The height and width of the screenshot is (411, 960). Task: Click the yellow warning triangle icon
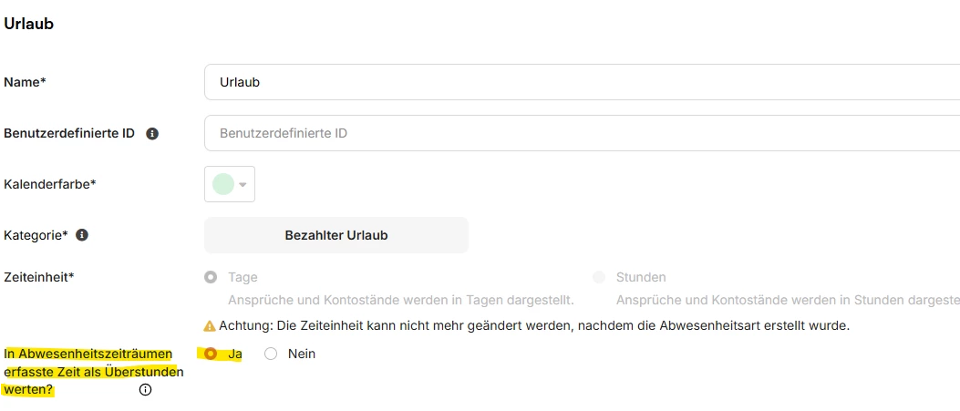click(x=210, y=325)
